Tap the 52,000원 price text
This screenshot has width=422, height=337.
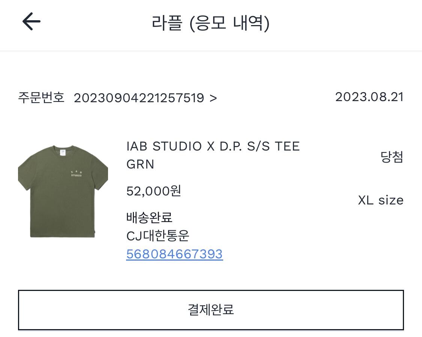point(154,191)
